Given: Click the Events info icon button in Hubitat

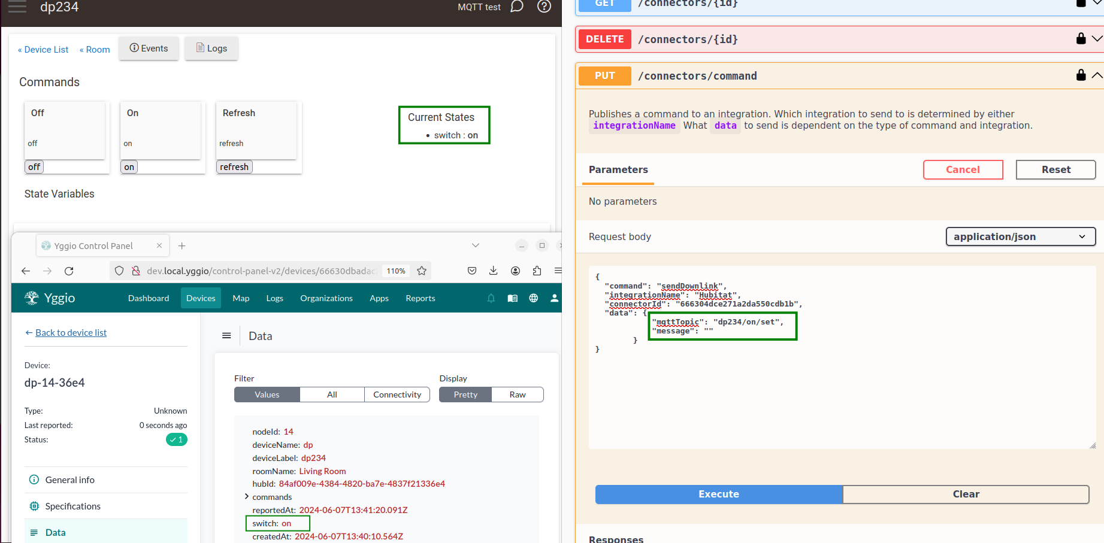Looking at the screenshot, I should click(x=149, y=48).
